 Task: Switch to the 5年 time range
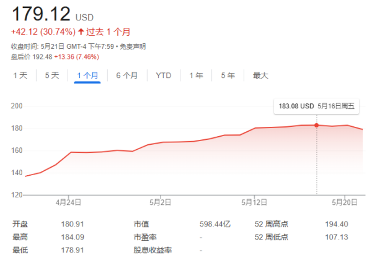pyautogui.click(x=228, y=75)
